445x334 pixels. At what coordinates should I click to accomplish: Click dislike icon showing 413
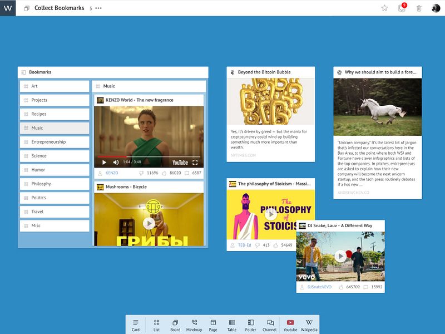pos(258,245)
